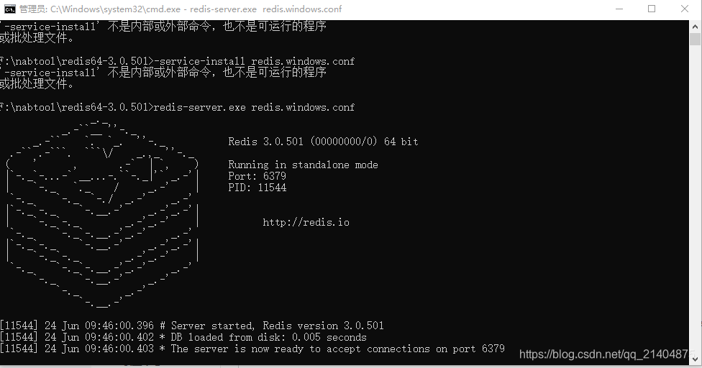Click the 'PID: 11544' line

[x=257, y=188]
